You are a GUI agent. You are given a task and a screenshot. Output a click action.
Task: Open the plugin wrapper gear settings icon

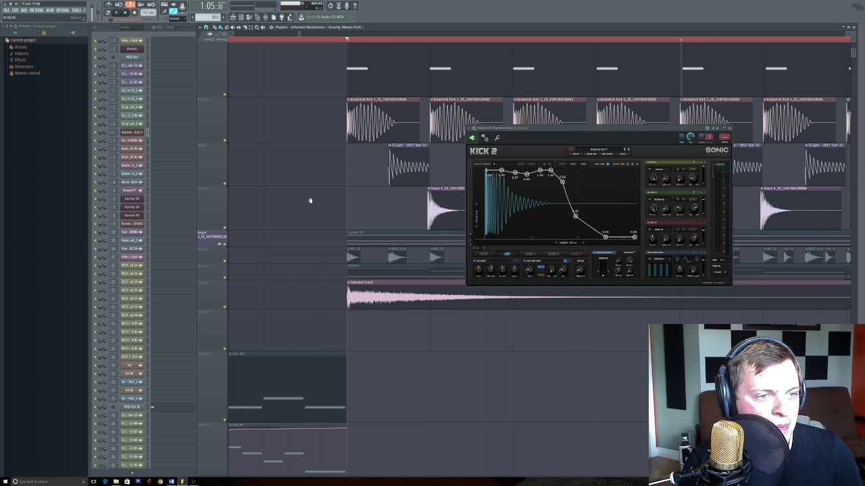pos(485,138)
